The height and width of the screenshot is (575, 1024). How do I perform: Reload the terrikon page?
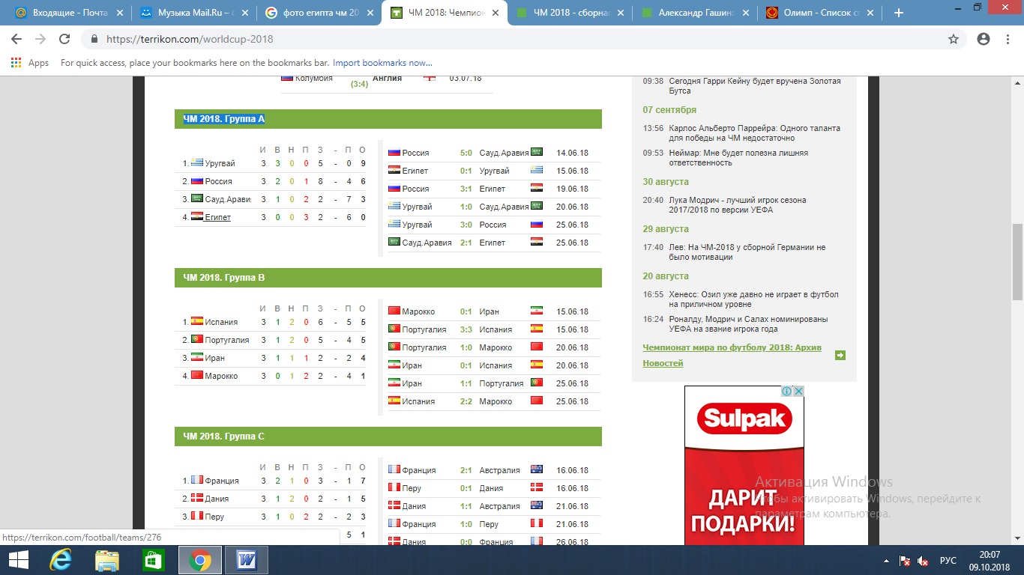tap(64, 39)
